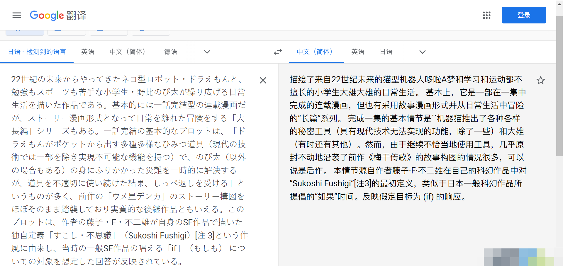Click the translated Chinese text output
This screenshot has height=266, width=563.
point(408,138)
